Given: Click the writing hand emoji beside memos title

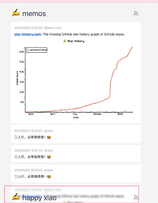Looking at the screenshot, I should pyautogui.click(x=16, y=13).
